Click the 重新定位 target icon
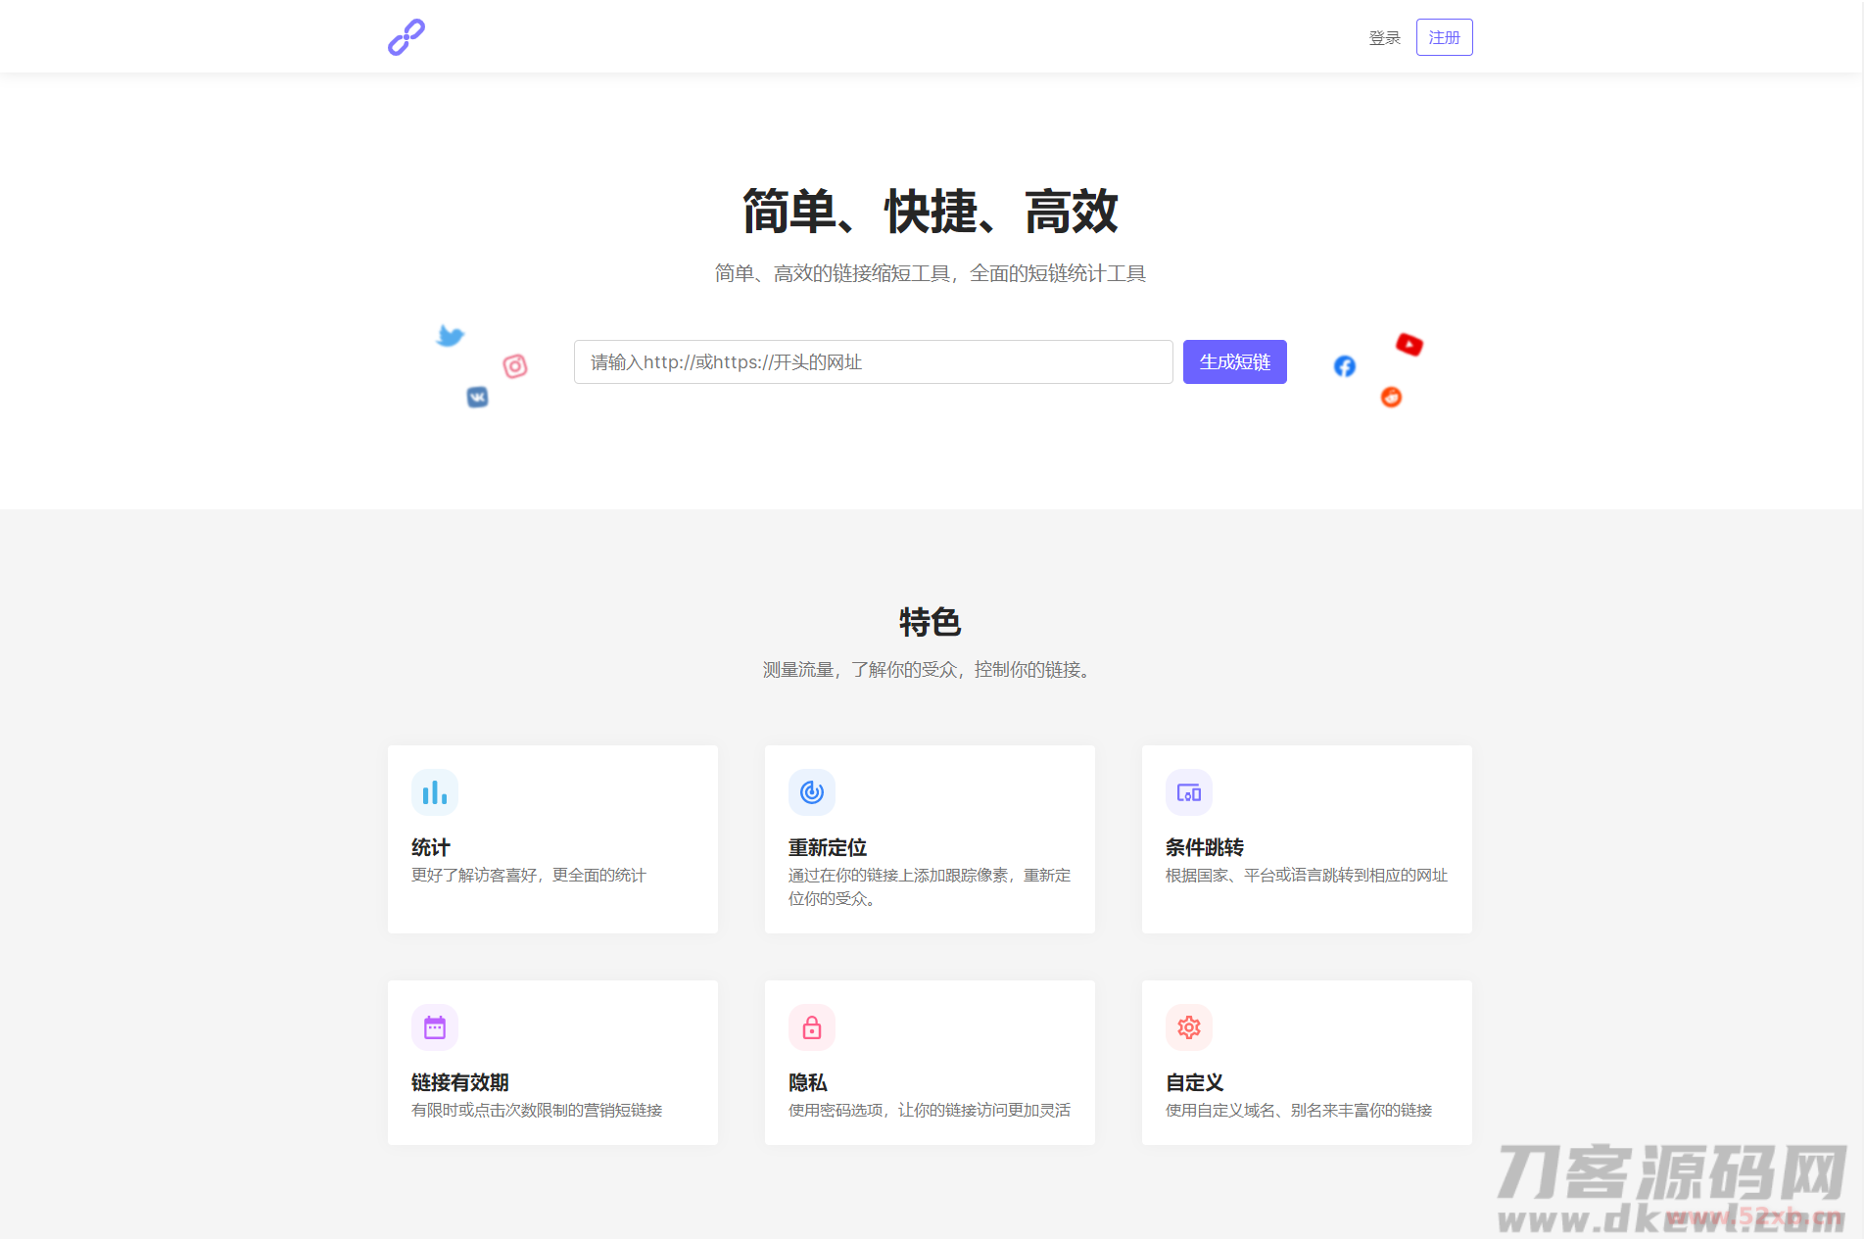The height and width of the screenshot is (1239, 1864). coord(811,791)
